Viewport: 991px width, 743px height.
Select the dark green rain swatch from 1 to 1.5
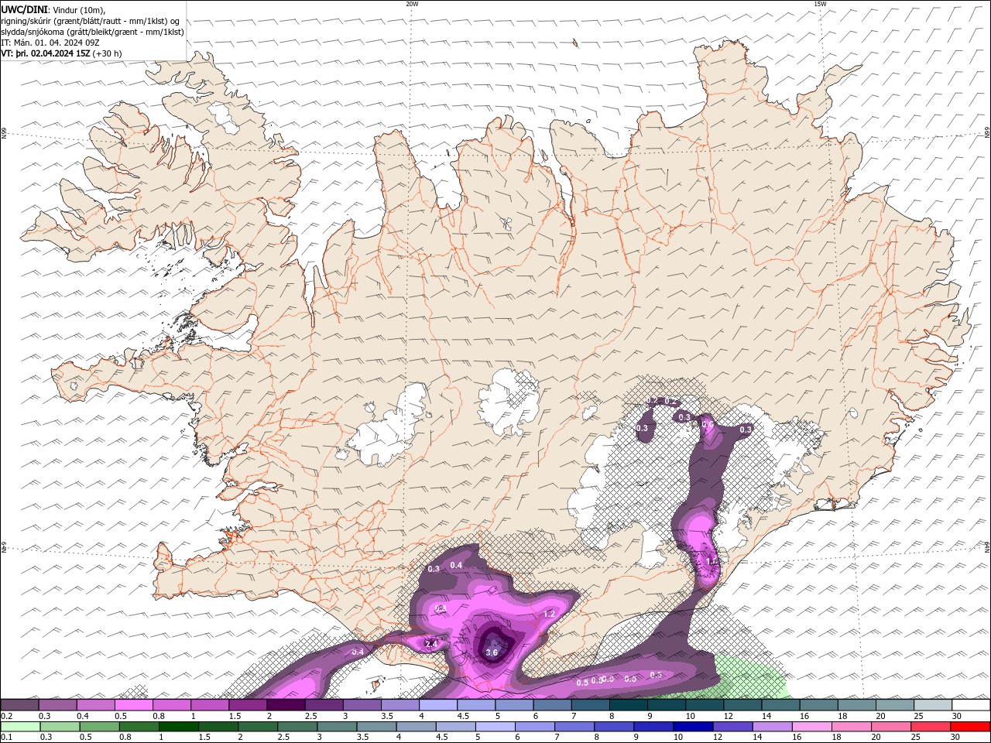179,727
